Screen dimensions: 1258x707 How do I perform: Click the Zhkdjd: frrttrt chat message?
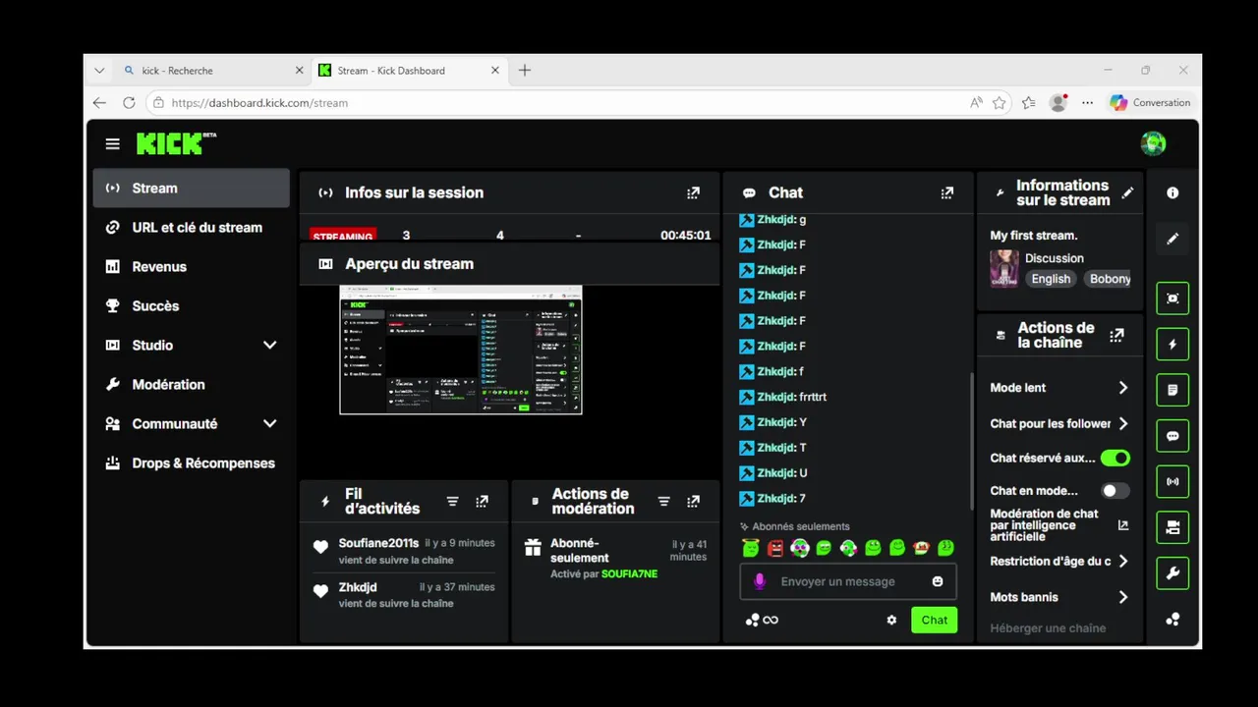(783, 397)
